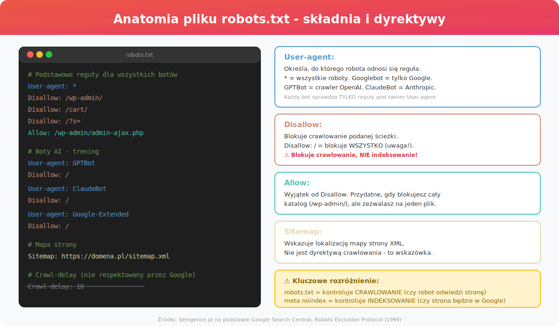Image resolution: width=559 pixels, height=326 pixels.
Task: Click the green maximize dot in robots.txt window
Action: tap(49, 54)
